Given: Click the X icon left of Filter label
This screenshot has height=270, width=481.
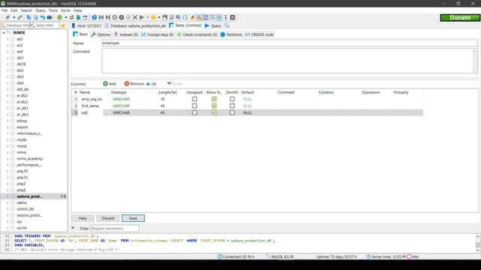Looking at the screenshot, I should coord(73,228).
